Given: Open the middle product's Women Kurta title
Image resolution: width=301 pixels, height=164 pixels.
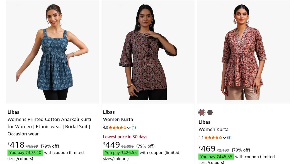Looking at the screenshot, I should click(x=118, y=120).
